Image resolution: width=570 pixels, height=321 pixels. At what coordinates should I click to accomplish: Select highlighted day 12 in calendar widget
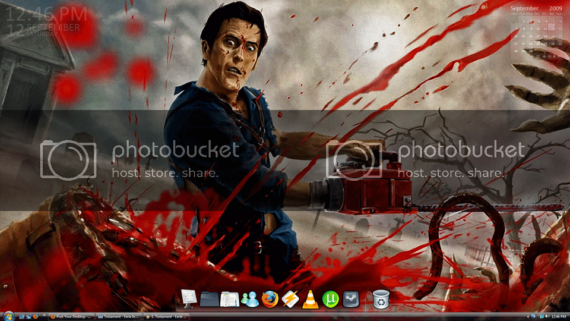tap(552, 27)
